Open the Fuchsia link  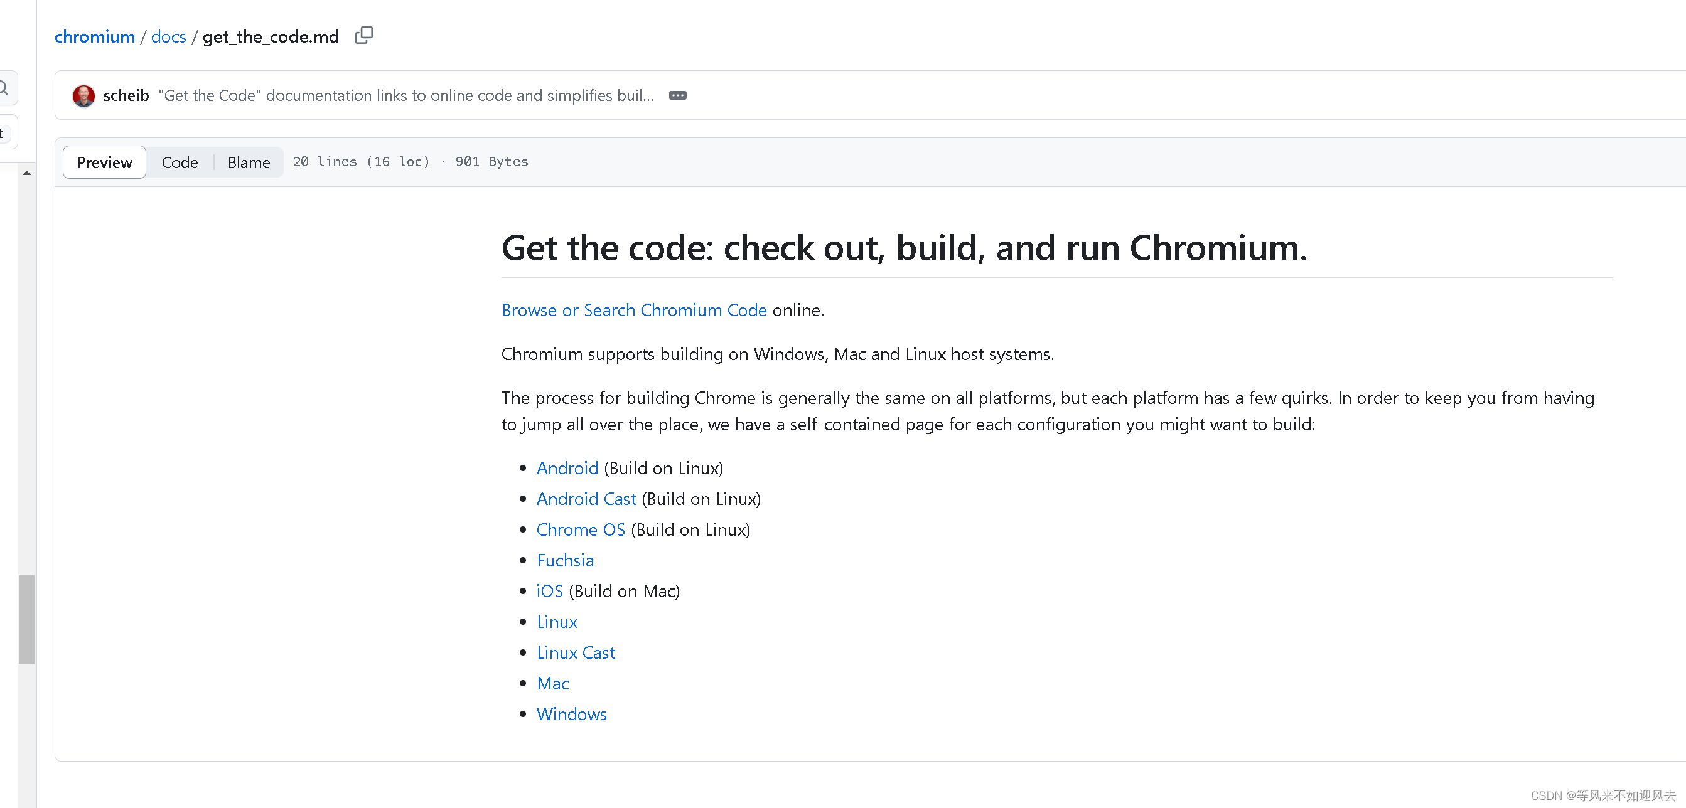click(565, 561)
